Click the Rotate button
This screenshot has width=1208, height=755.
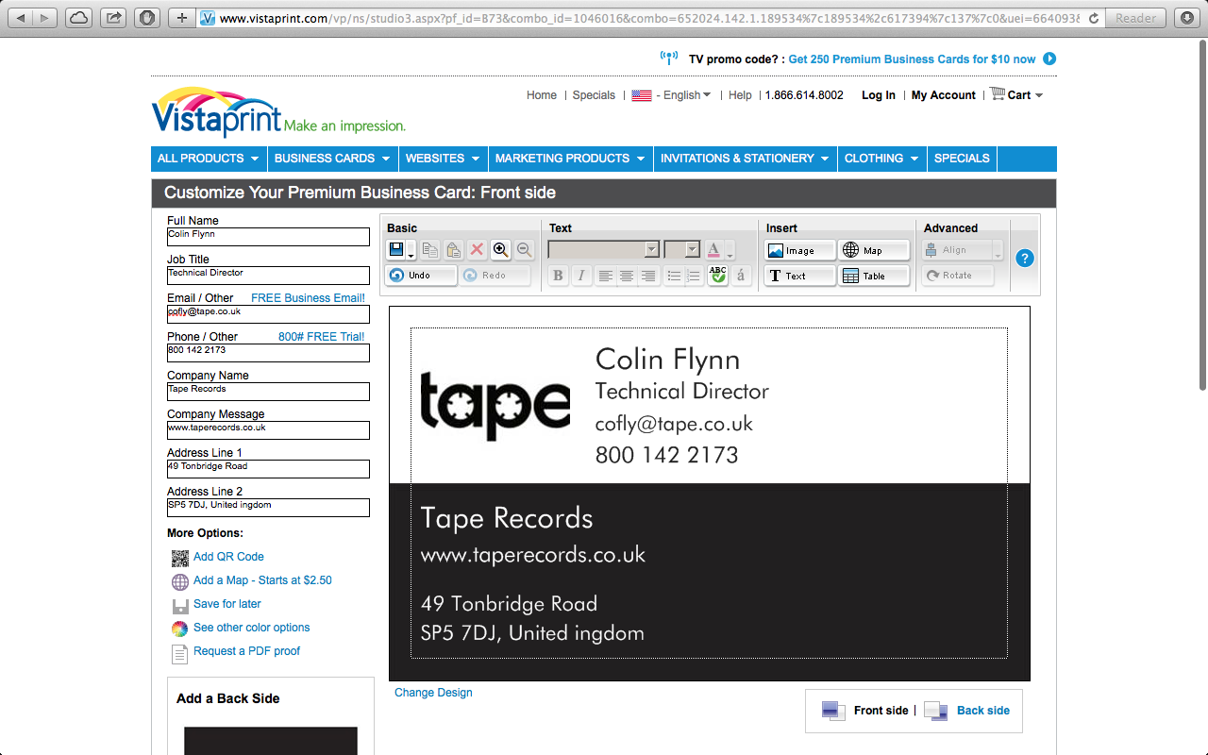[958, 276]
